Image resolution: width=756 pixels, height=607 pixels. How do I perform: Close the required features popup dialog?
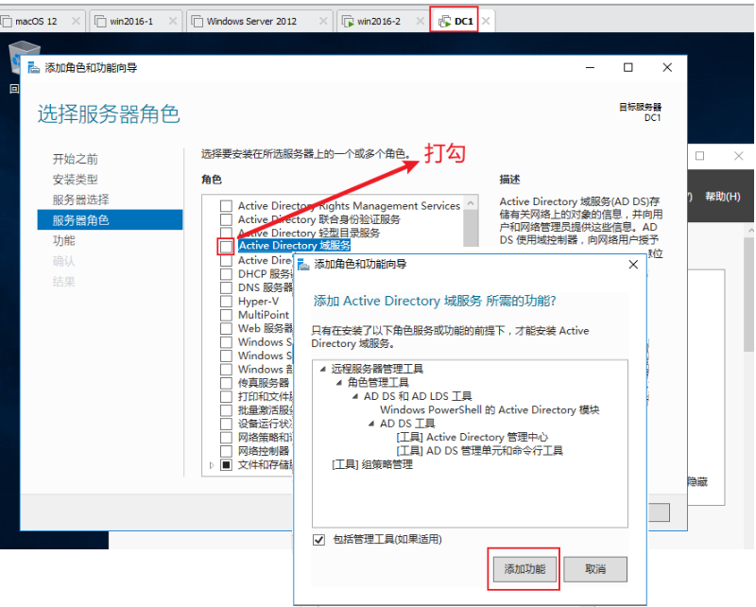tap(633, 265)
